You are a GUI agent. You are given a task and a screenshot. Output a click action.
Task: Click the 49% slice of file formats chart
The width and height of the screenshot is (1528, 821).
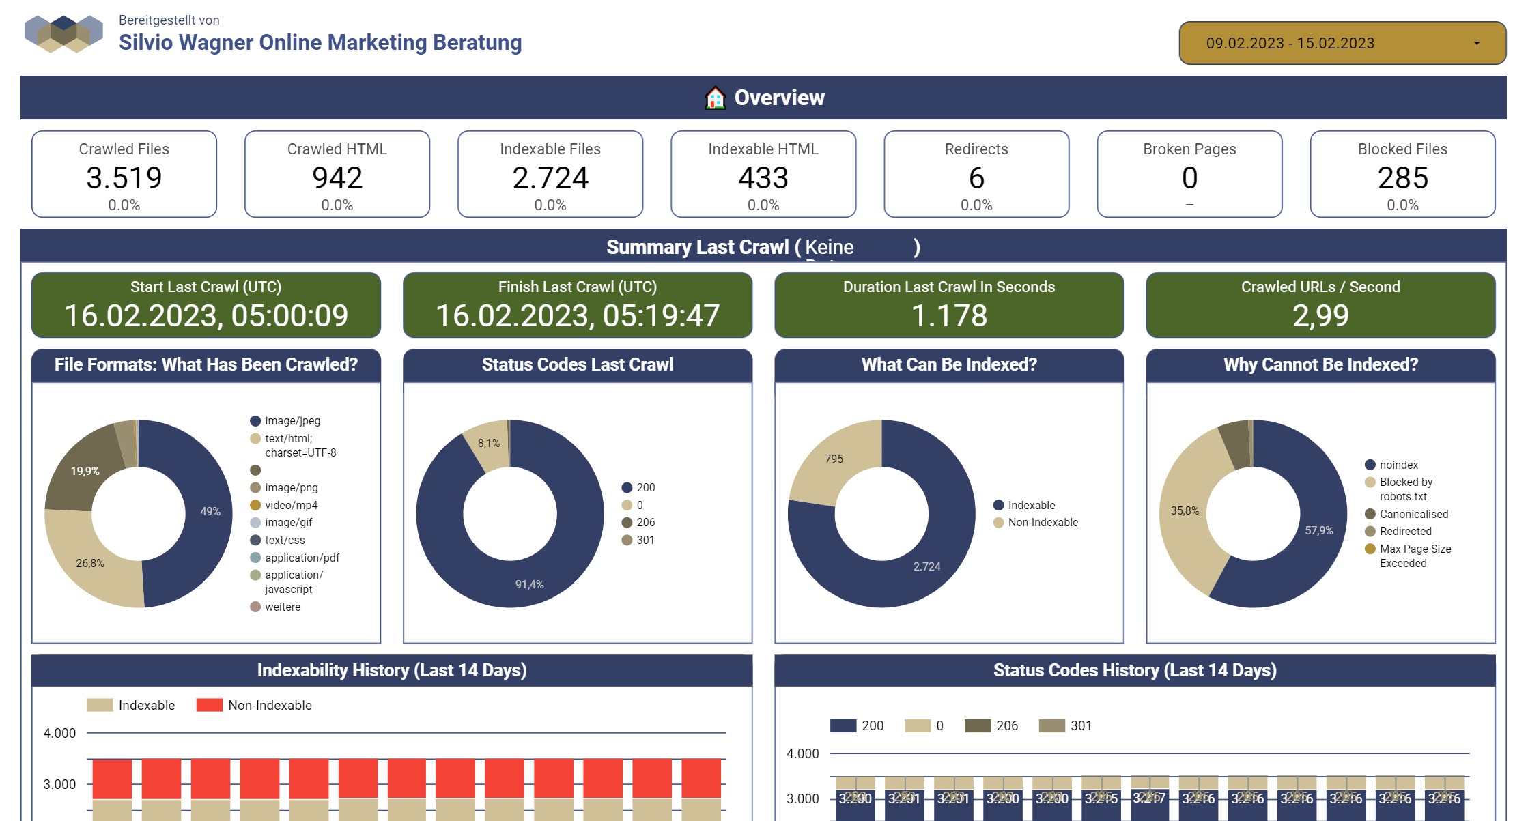click(209, 512)
